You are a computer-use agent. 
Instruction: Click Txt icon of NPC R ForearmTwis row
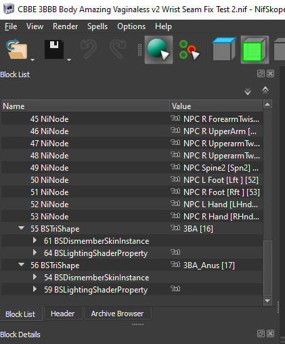tap(175, 118)
